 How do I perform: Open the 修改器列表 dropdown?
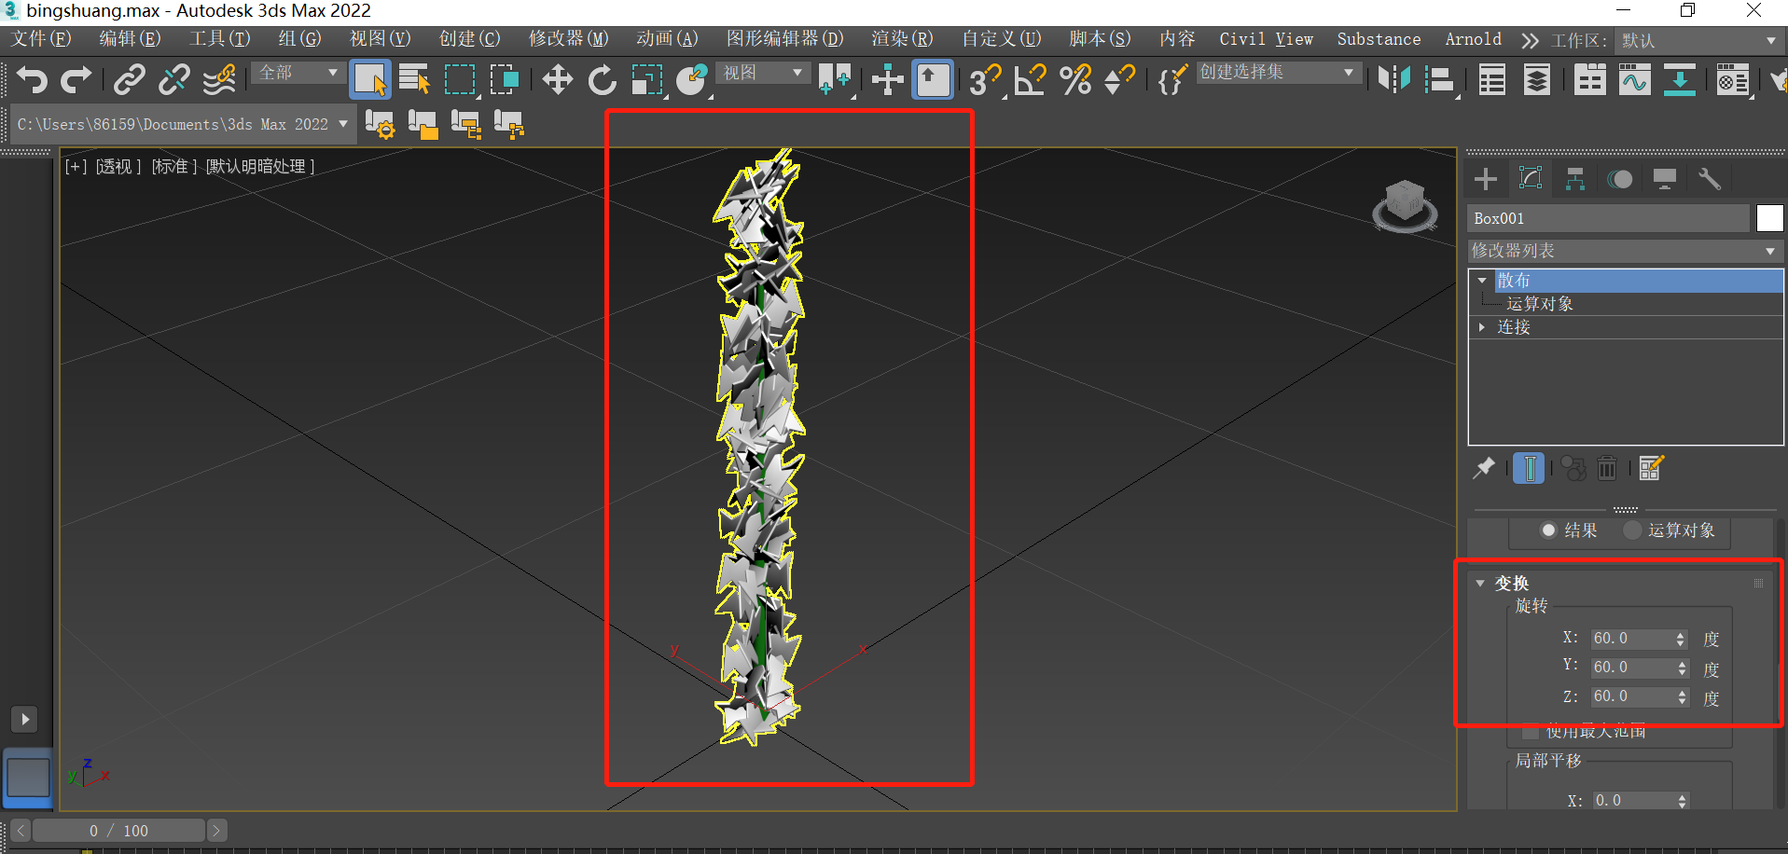[x=1625, y=251]
